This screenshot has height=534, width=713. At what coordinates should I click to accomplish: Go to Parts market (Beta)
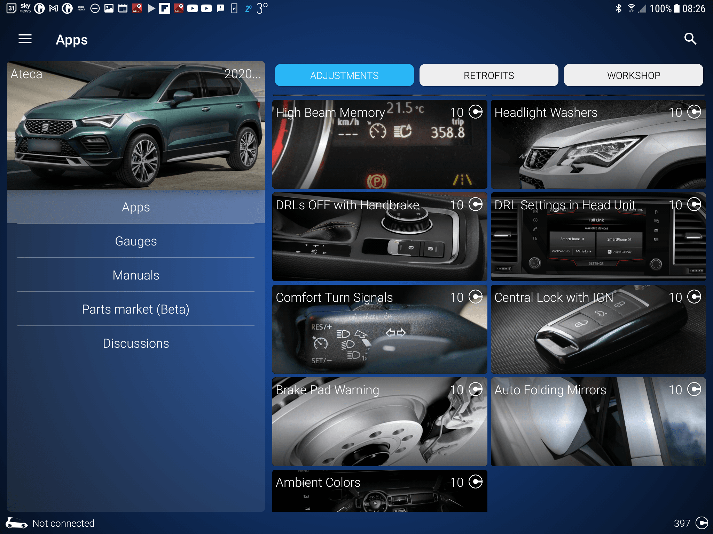click(x=136, y=309)
